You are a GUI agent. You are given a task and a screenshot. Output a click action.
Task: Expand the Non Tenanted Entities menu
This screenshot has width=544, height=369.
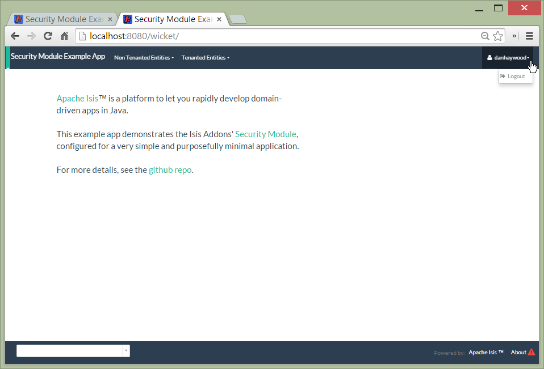tap(144, 57)
